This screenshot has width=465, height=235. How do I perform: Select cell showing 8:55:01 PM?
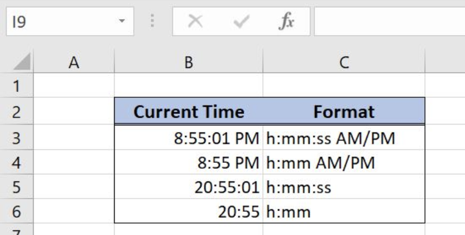point(189,138)
